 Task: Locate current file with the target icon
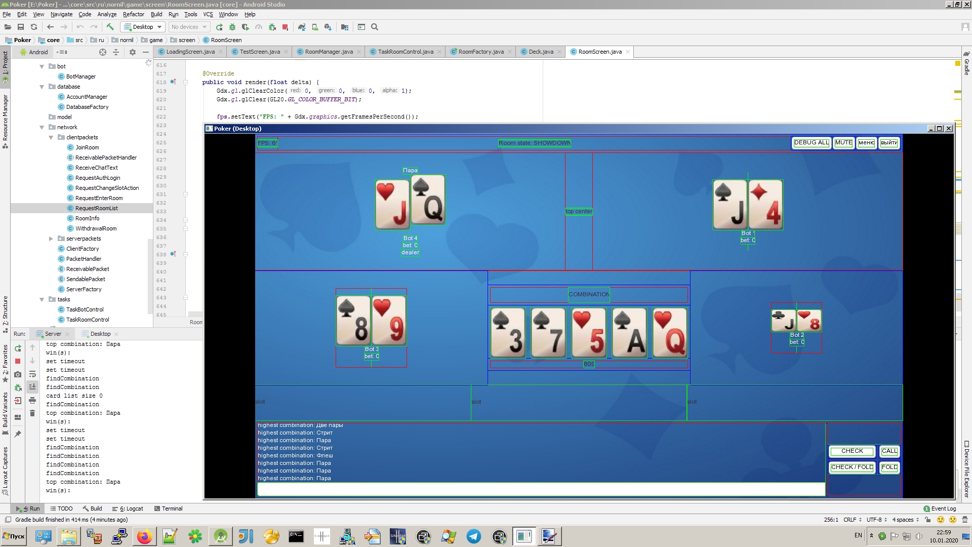[x=103, y=52]
